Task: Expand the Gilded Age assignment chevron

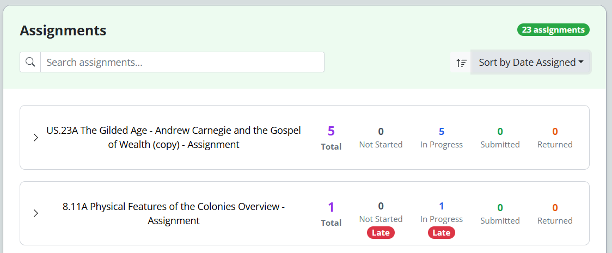Action: (x=36, y=138)
